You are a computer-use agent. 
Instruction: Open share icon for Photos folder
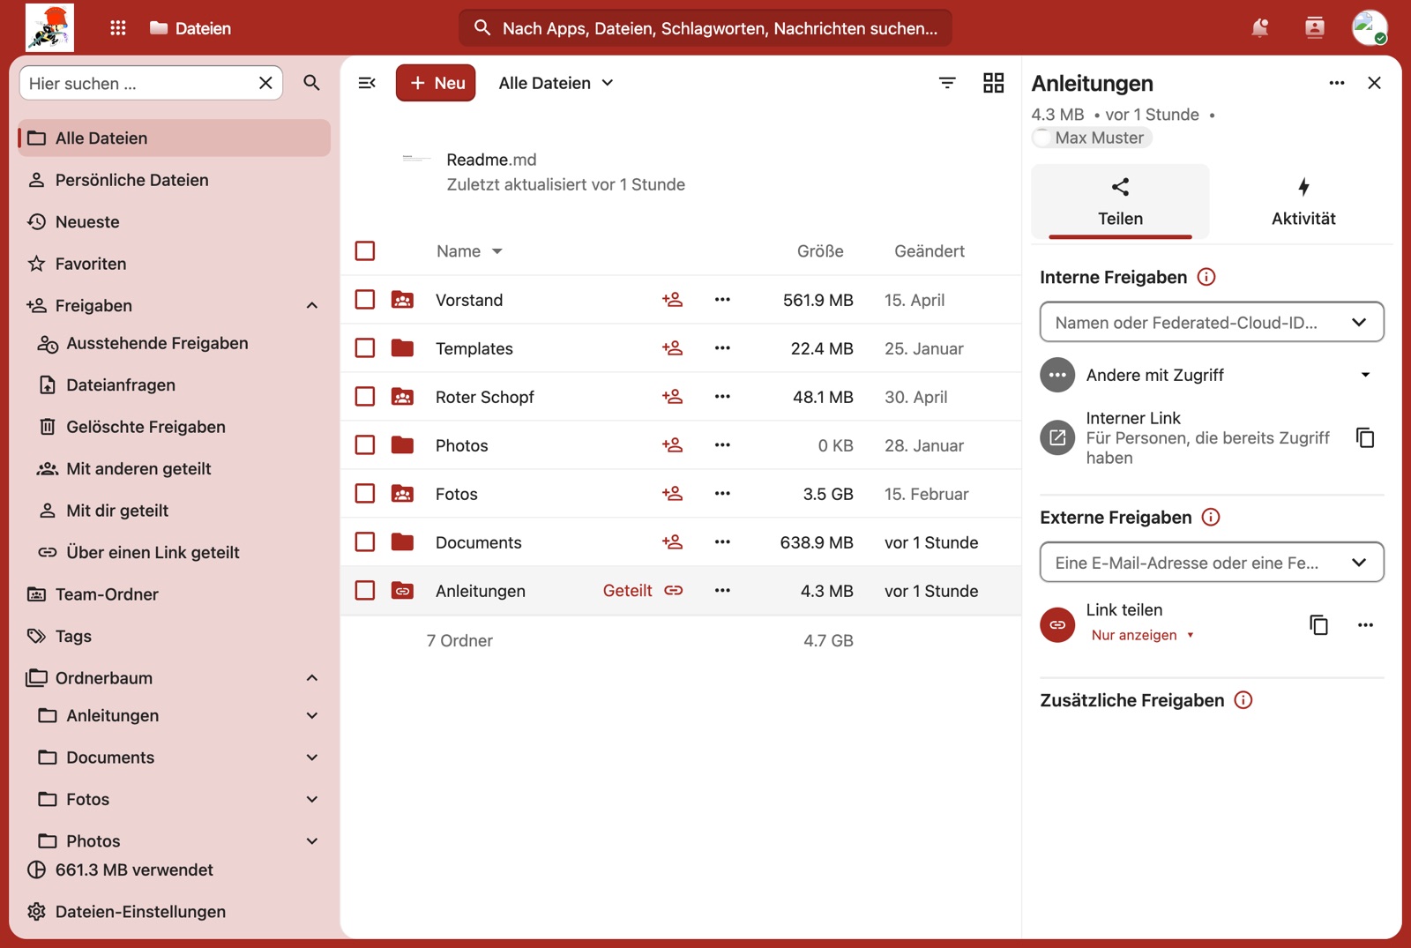point(672,445)
